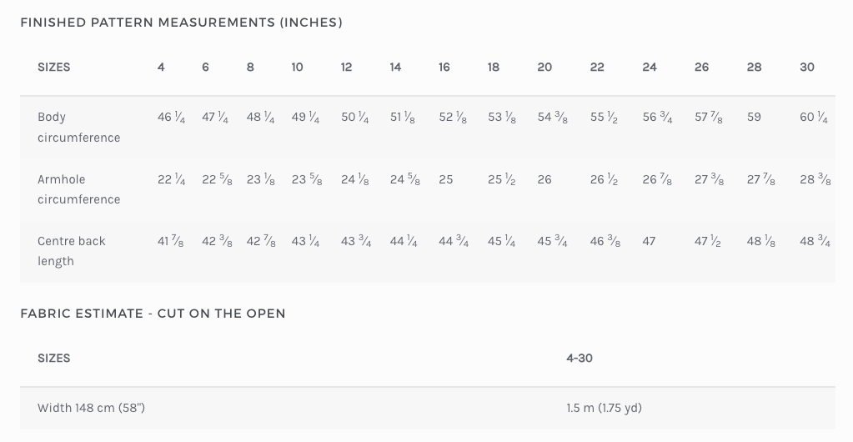The image size is (853, 442).
Task: Click body circumference value for size 4
Action: [171, 118]
